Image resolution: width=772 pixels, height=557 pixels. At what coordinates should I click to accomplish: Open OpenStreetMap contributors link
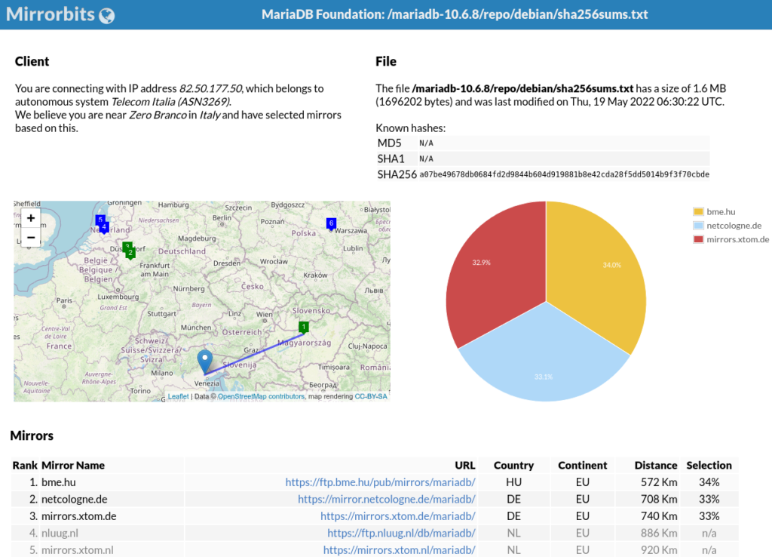pos(261,396)
